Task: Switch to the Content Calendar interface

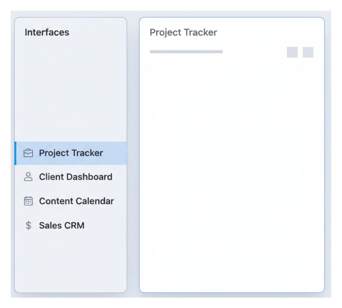Action: [x=76, y=201]
